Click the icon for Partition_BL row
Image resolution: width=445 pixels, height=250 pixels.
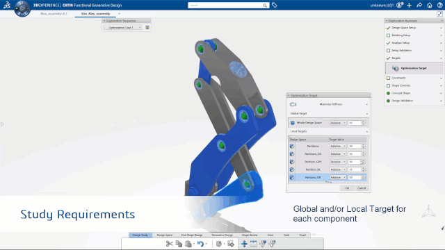tap(292, 169)
